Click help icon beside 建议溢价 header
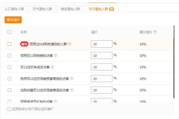179x119 pixels. point(155,32)
